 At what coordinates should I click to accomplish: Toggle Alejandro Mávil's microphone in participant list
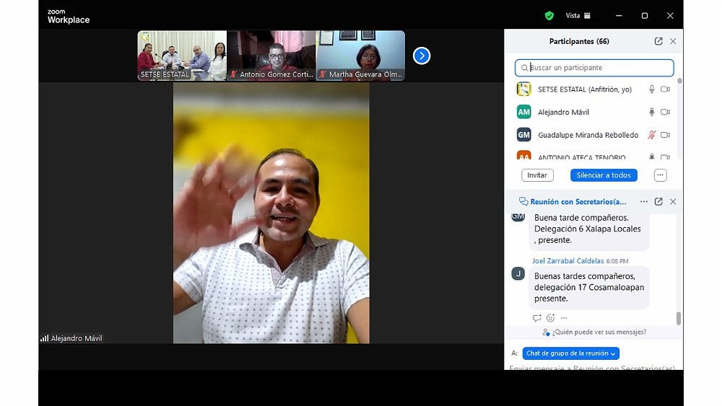(x=651, y=112)
